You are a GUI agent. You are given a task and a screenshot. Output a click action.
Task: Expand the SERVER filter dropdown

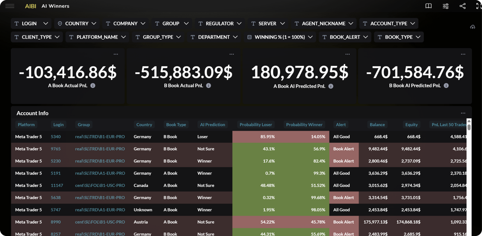268,24
